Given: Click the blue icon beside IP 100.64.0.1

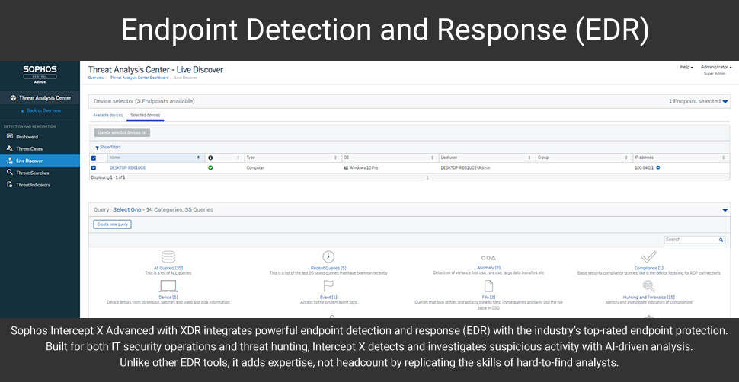Looking at the screenshot, I should pyautogui.click(x=658, y=167).
